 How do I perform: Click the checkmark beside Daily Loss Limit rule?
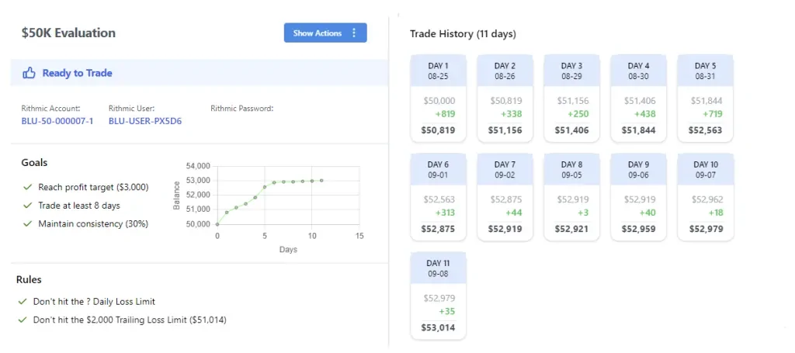pyautogui.click(x=23, y=301)
